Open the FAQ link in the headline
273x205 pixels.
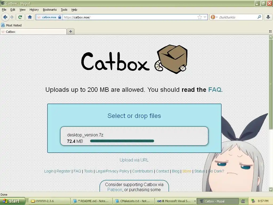(x=215, y=90)
